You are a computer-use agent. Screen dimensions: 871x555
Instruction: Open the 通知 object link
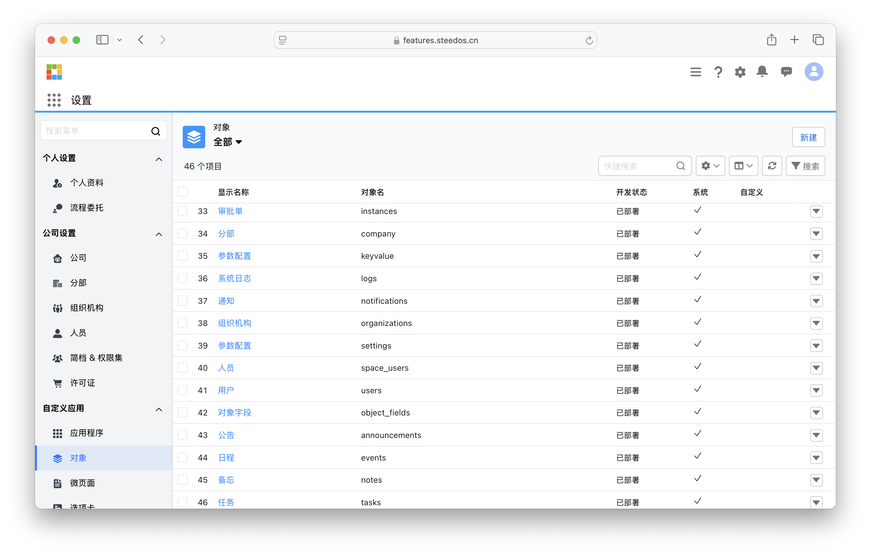click(226, 301)
